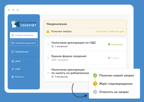
Task: Click the ООО «Чешуйка» text
Action: (60, 60)
